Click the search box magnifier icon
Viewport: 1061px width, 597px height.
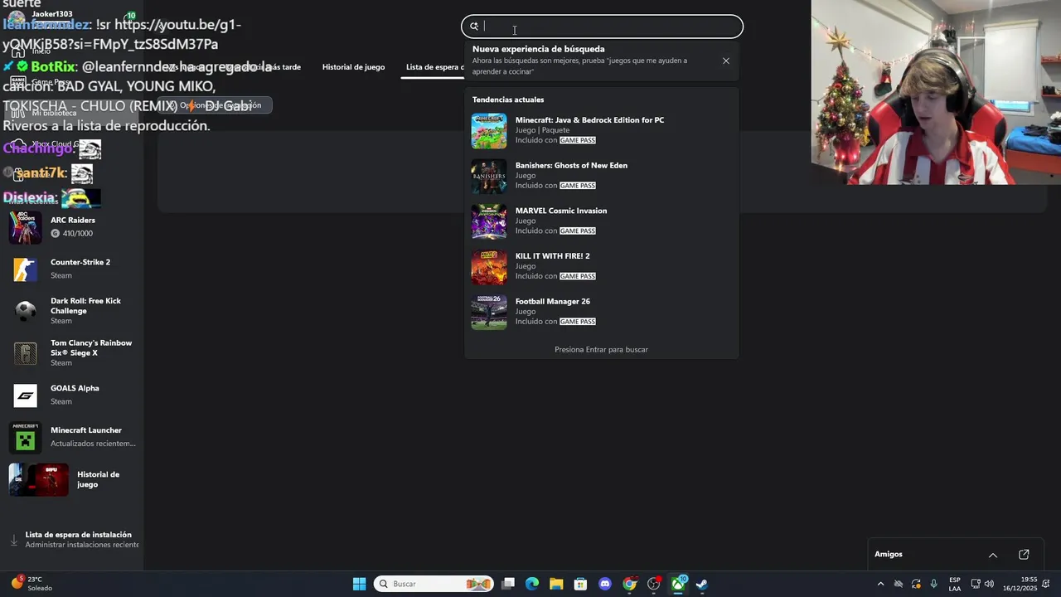point(474,27)
